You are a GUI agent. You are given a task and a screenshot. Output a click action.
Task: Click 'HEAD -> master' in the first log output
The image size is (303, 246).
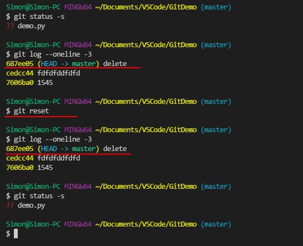click(68, 64)
